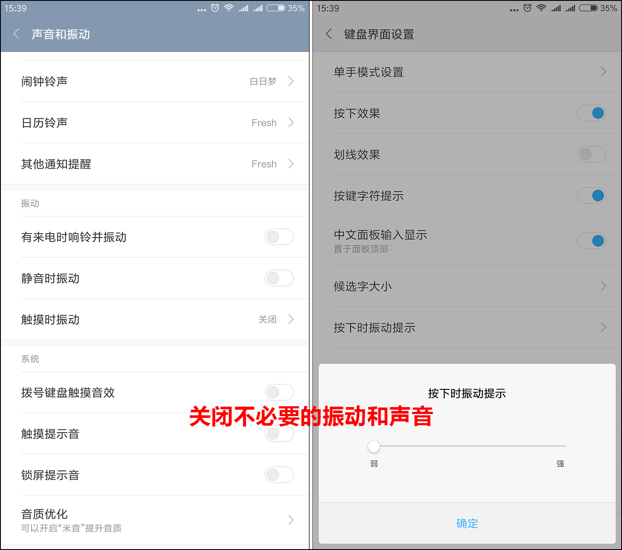This screenshot has height=550, width=622.
Task: Click the vibration strength slider handle
Action: pos(374,446)
